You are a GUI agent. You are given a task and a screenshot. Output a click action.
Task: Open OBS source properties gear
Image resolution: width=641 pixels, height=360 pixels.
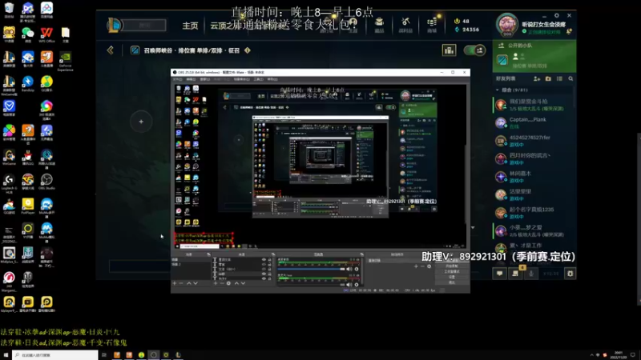point(228,283)
